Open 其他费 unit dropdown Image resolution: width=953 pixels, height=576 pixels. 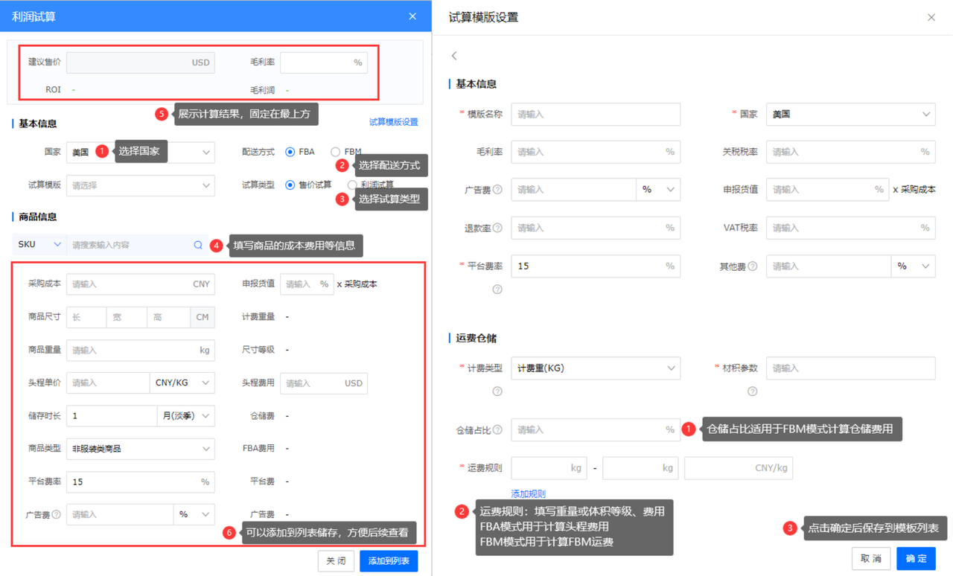click(x=914, y=266)
